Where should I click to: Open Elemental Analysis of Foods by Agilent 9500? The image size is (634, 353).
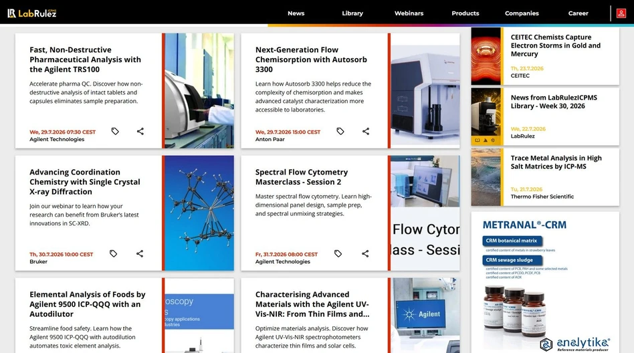click(x=88, y=304)
